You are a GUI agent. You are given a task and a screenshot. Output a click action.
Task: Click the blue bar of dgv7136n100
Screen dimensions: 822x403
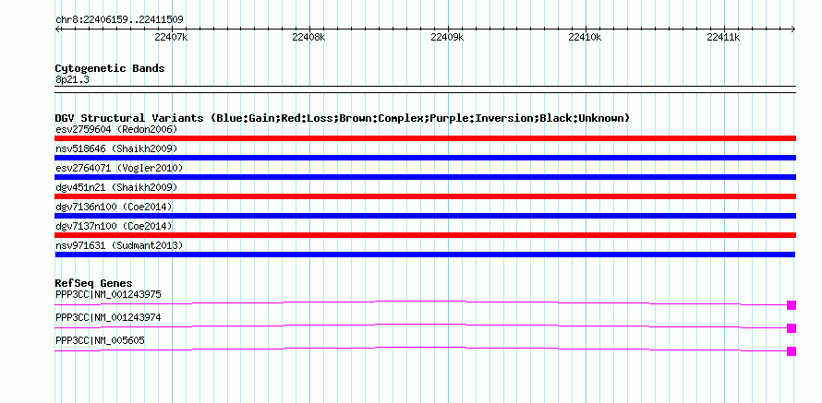tap(425, 216)
